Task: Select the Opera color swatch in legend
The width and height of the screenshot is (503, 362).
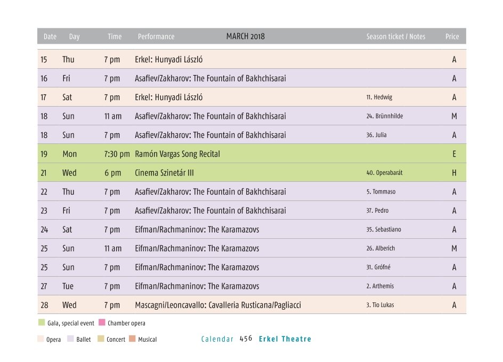Action: click(40, 339)
